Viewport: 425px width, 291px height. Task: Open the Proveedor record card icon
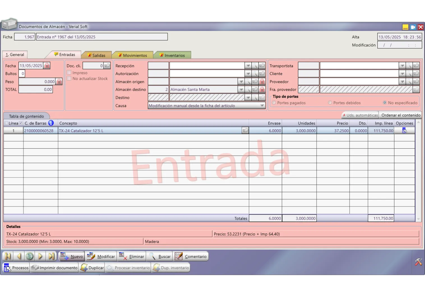click(x=416, y=82)
